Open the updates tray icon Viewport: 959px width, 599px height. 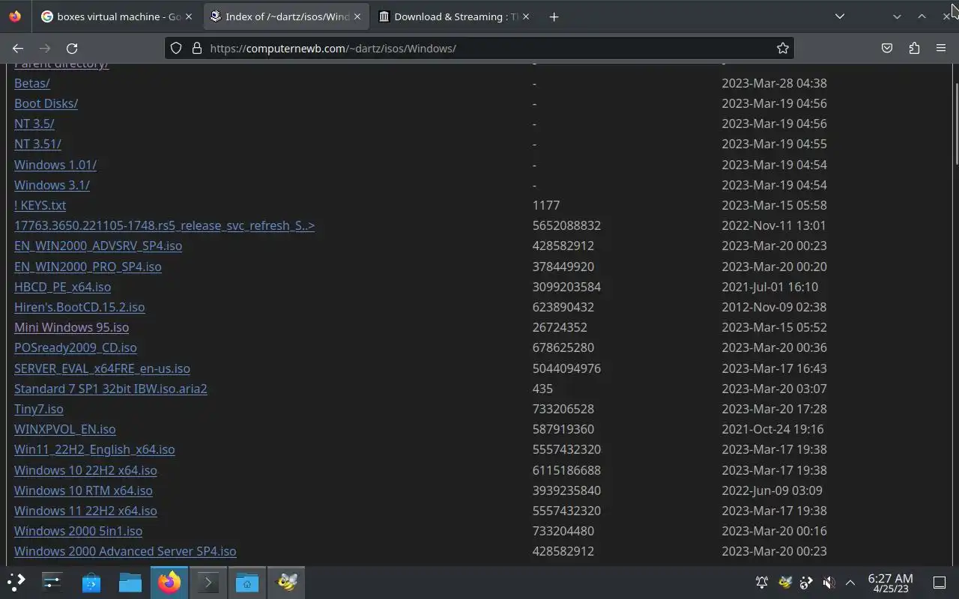(806, 583)
